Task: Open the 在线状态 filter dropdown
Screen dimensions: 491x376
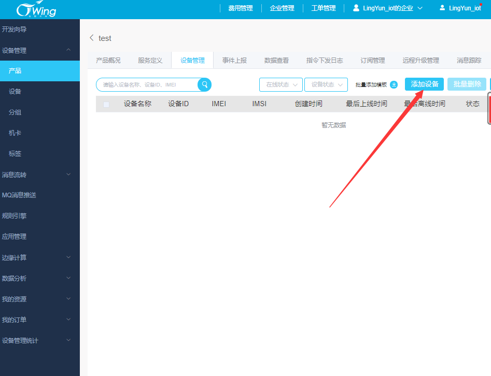Action: pos(280,84)
